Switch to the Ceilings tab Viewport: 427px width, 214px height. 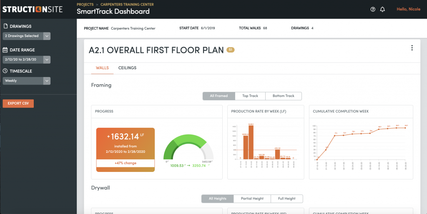127,68
